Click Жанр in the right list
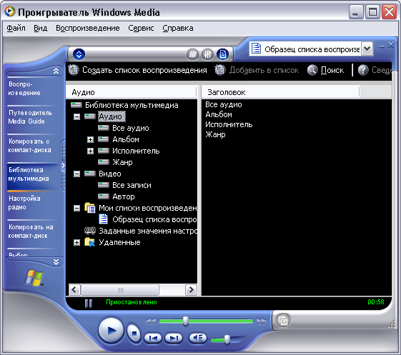 pyautogui.click(x=215, y=134)
